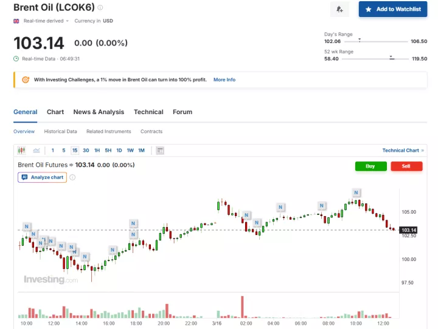Switch to the News & Analysis tab
Screen dimensions: 438x329
(99, 112)
